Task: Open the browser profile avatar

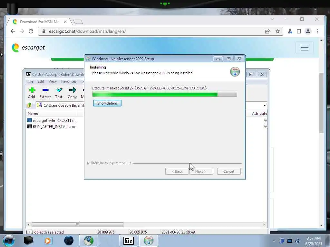Action: (308, 31)
